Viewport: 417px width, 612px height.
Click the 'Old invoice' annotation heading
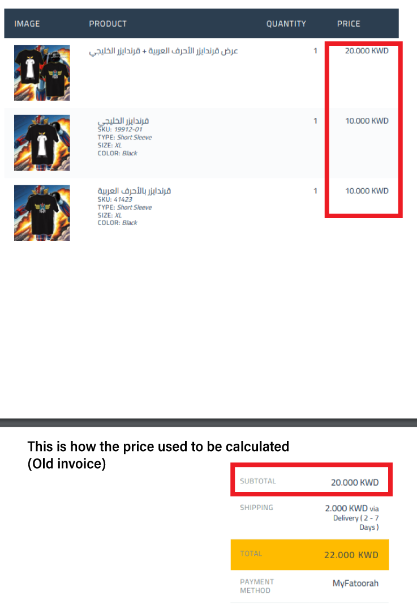[x=158, y=455]
